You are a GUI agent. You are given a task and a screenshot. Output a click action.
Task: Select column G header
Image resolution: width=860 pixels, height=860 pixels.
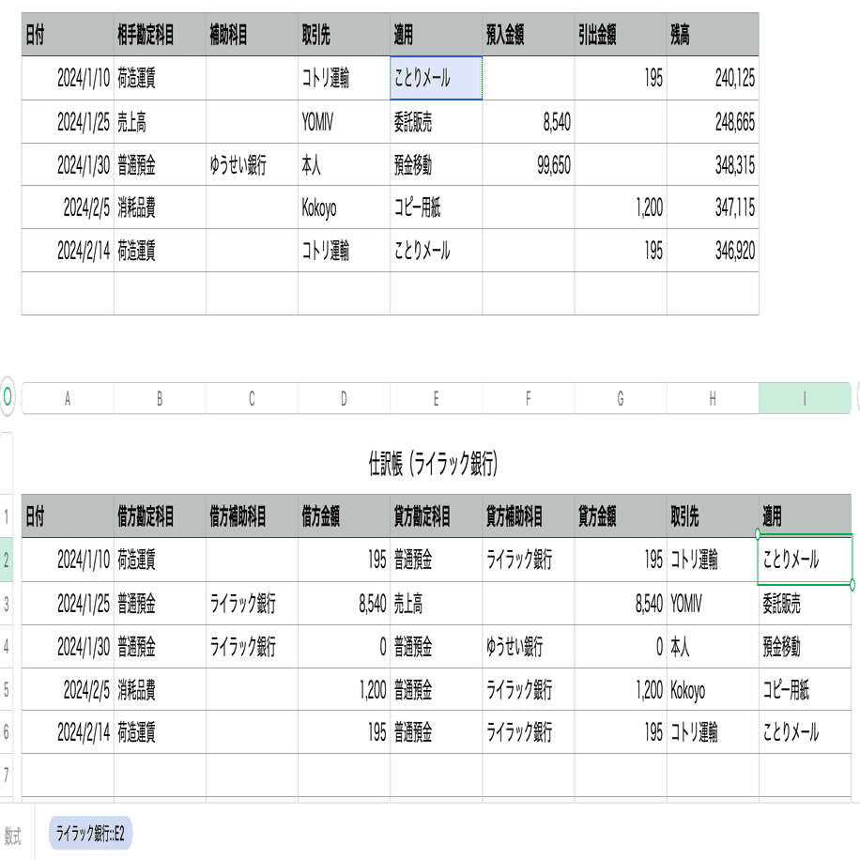[x=620, y=398]
